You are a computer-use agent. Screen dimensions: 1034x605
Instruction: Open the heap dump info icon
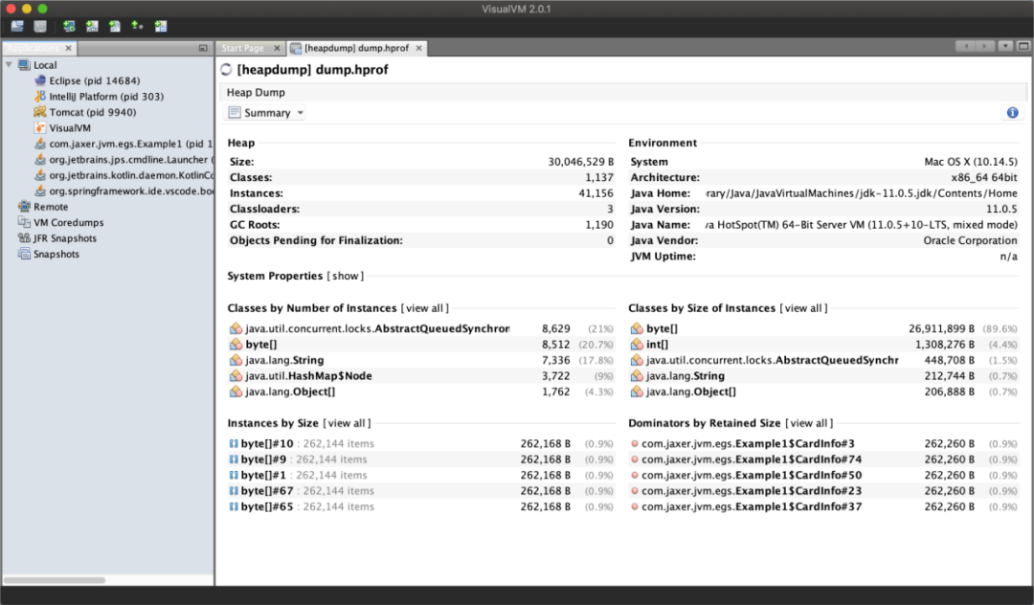[x=1012, y=113]
